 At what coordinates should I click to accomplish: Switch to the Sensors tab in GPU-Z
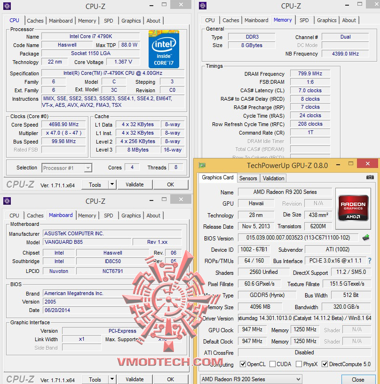point(248,178)
